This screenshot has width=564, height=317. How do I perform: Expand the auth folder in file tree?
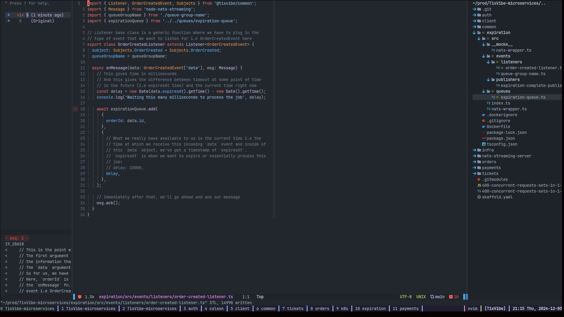(x=474, y=15)
